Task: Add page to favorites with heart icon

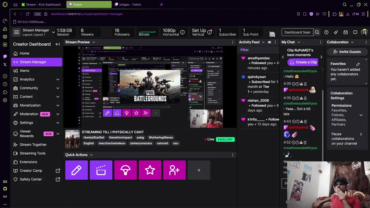Action: [x=324, y=14]
